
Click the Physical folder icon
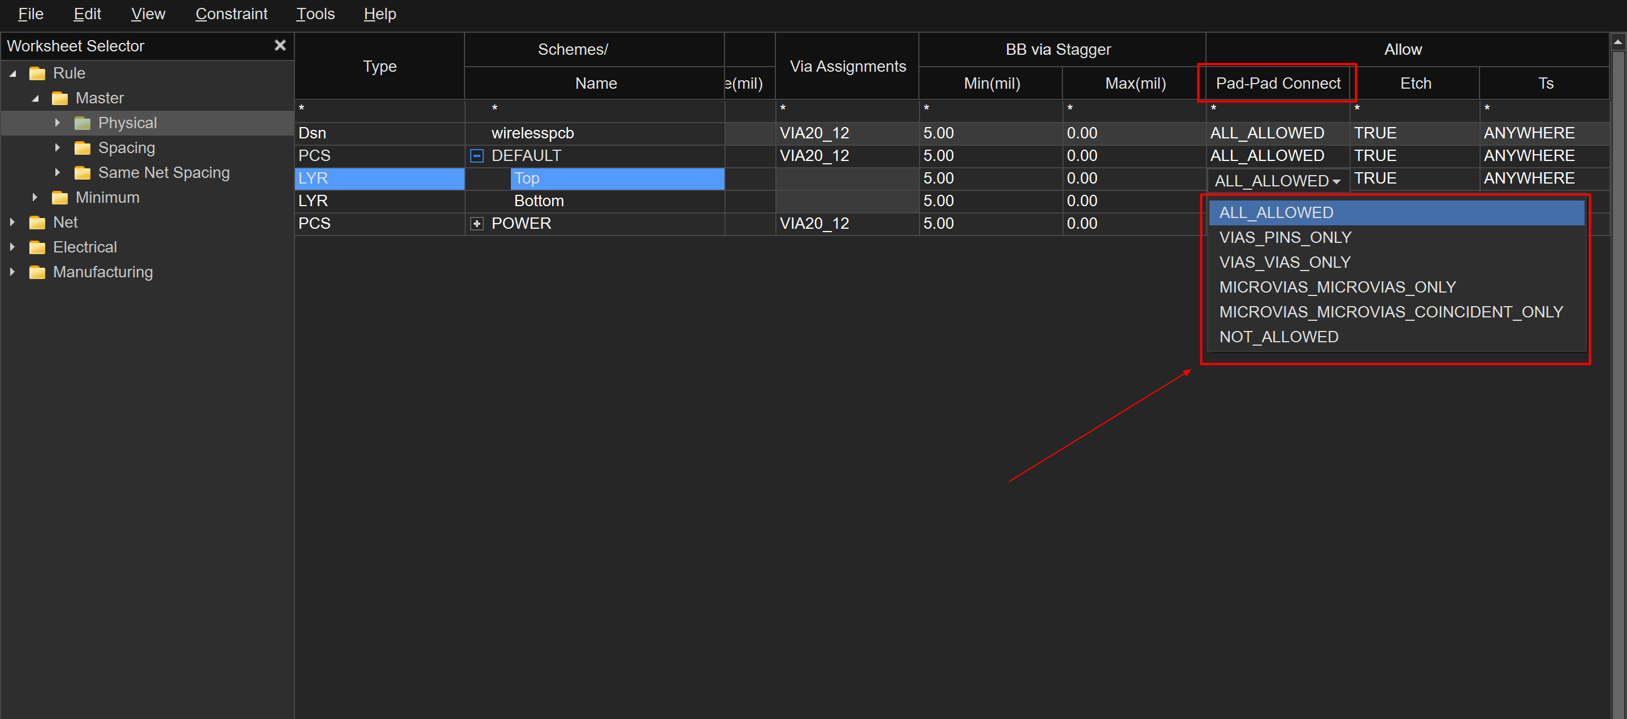coord(82,123)
